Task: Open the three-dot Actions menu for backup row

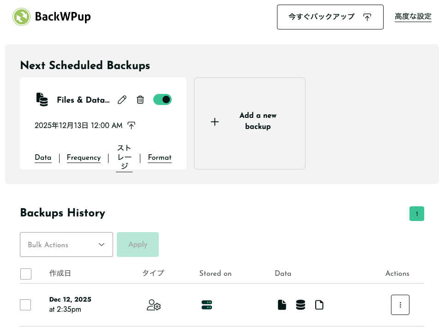Action: point(400,305)
